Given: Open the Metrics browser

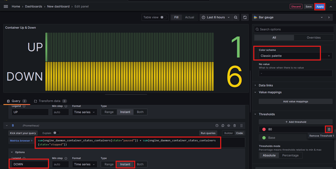Looking at the screenshot, I should click(x=21, y=141).
